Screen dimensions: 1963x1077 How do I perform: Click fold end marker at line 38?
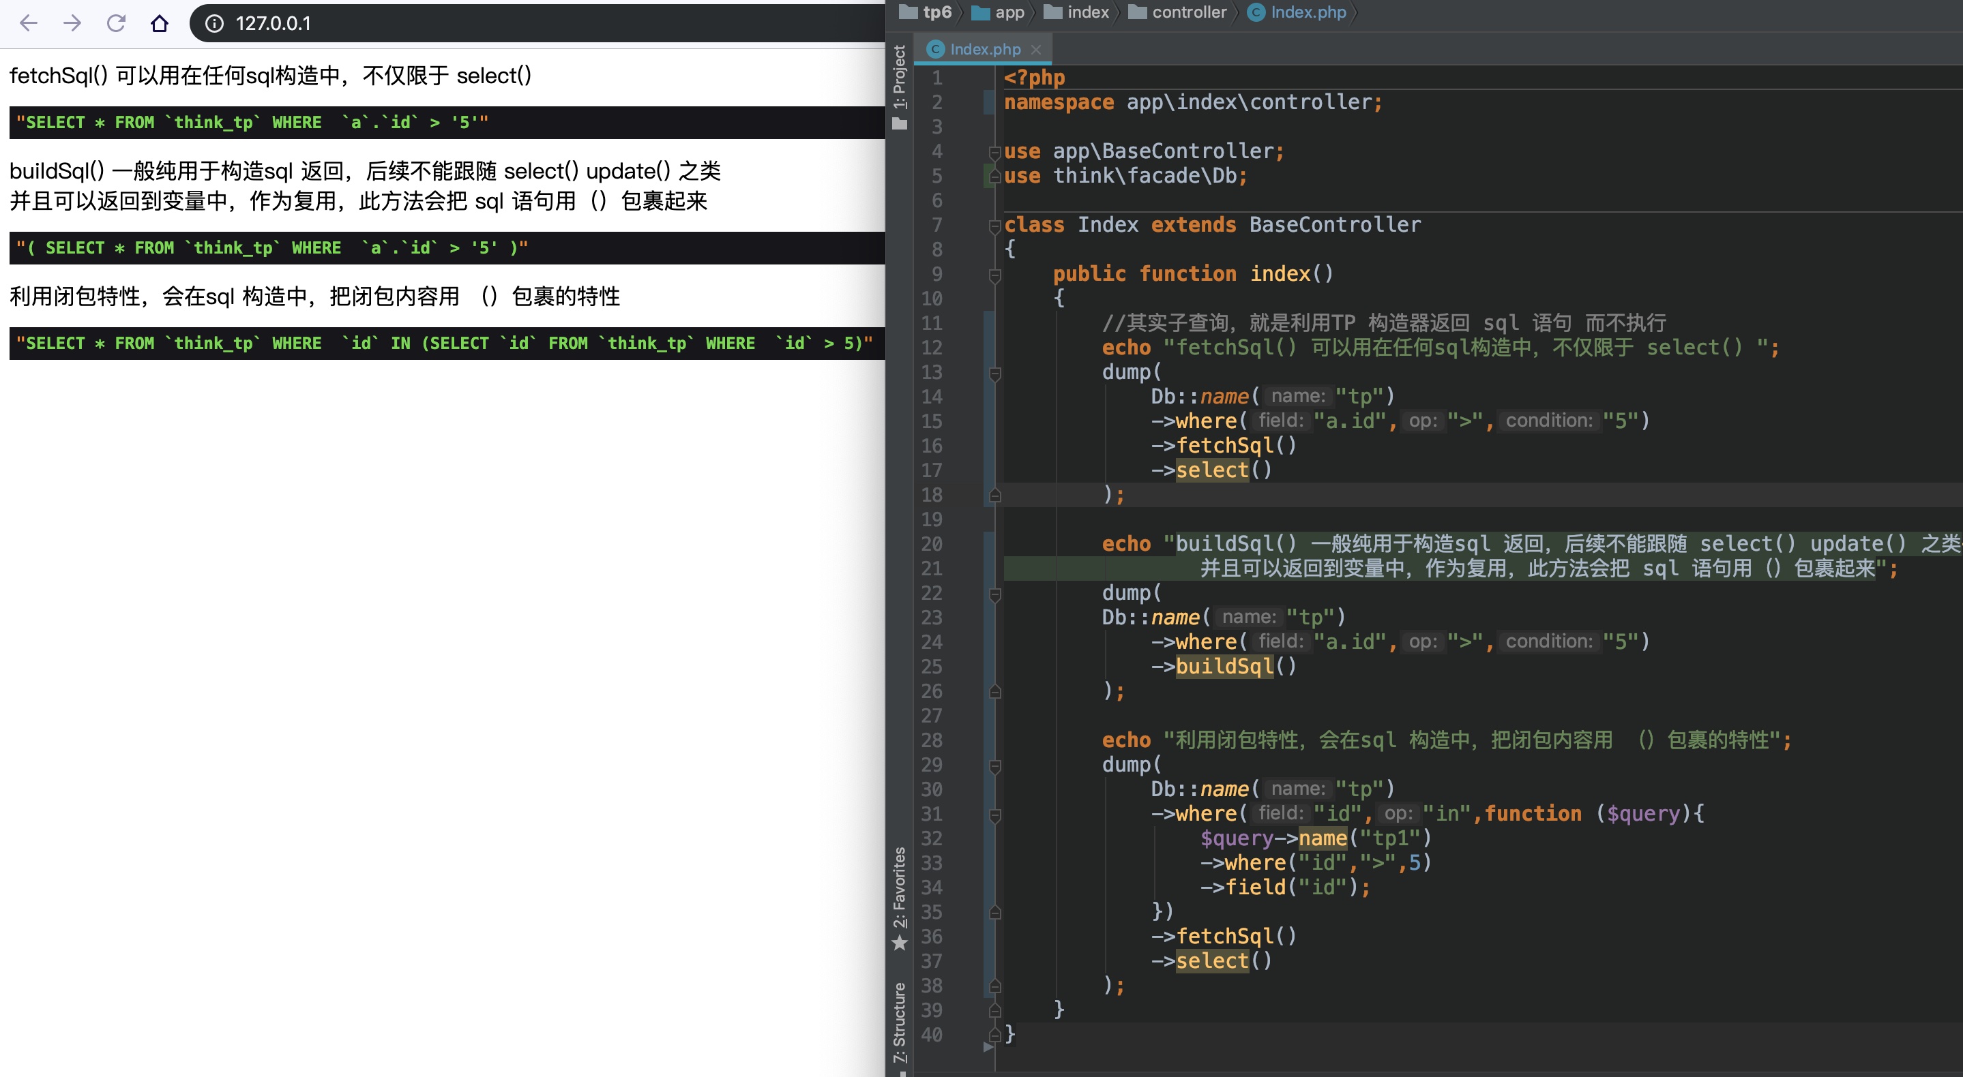tap(994, 986)
